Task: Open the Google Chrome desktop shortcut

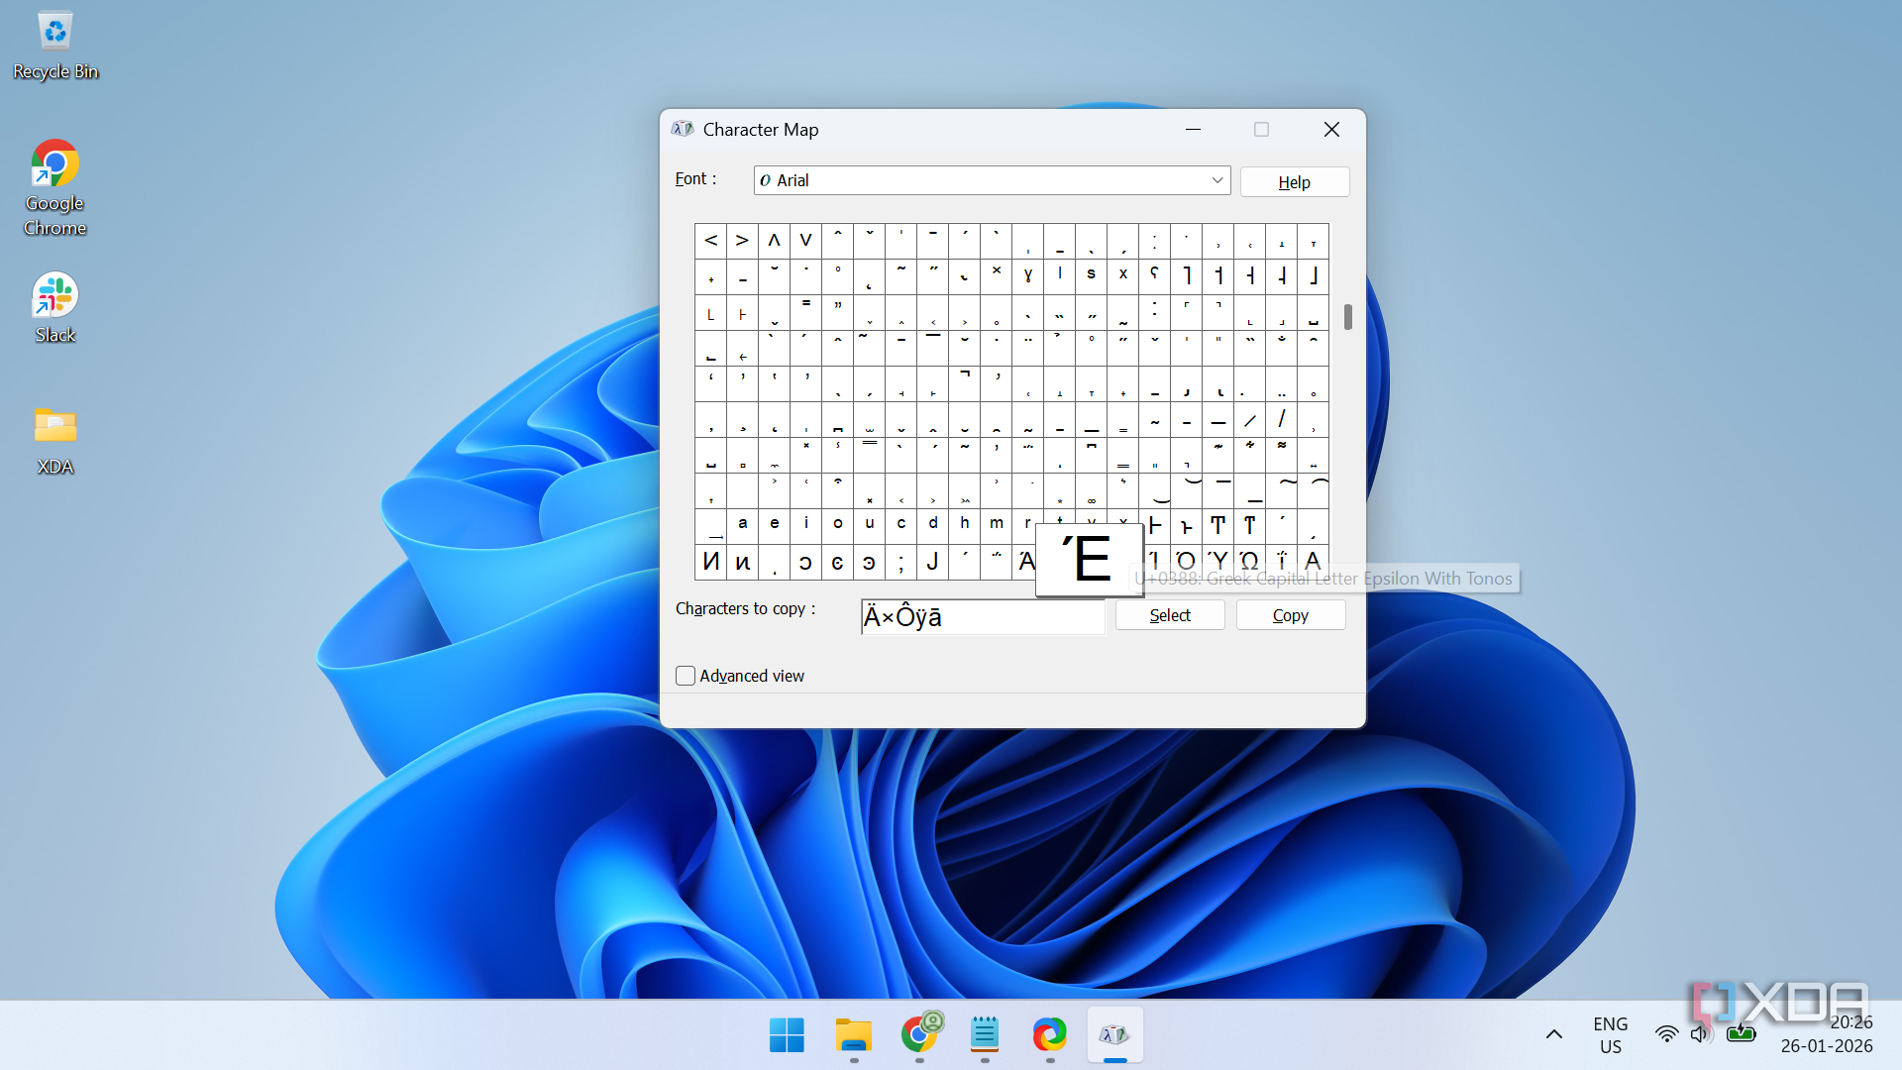Action: [55, 187]
